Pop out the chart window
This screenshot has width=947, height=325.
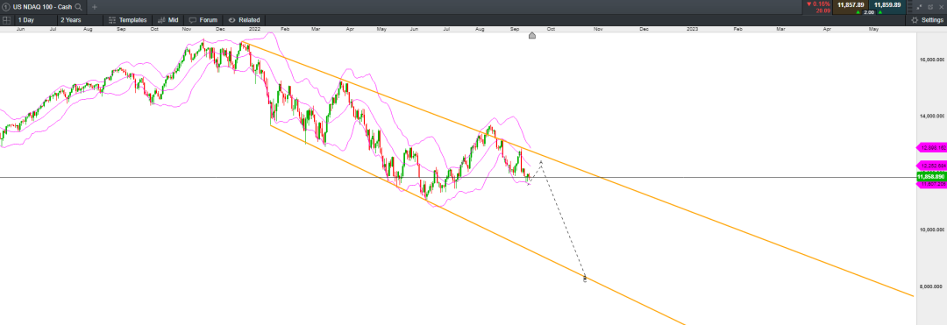[930, 7]
